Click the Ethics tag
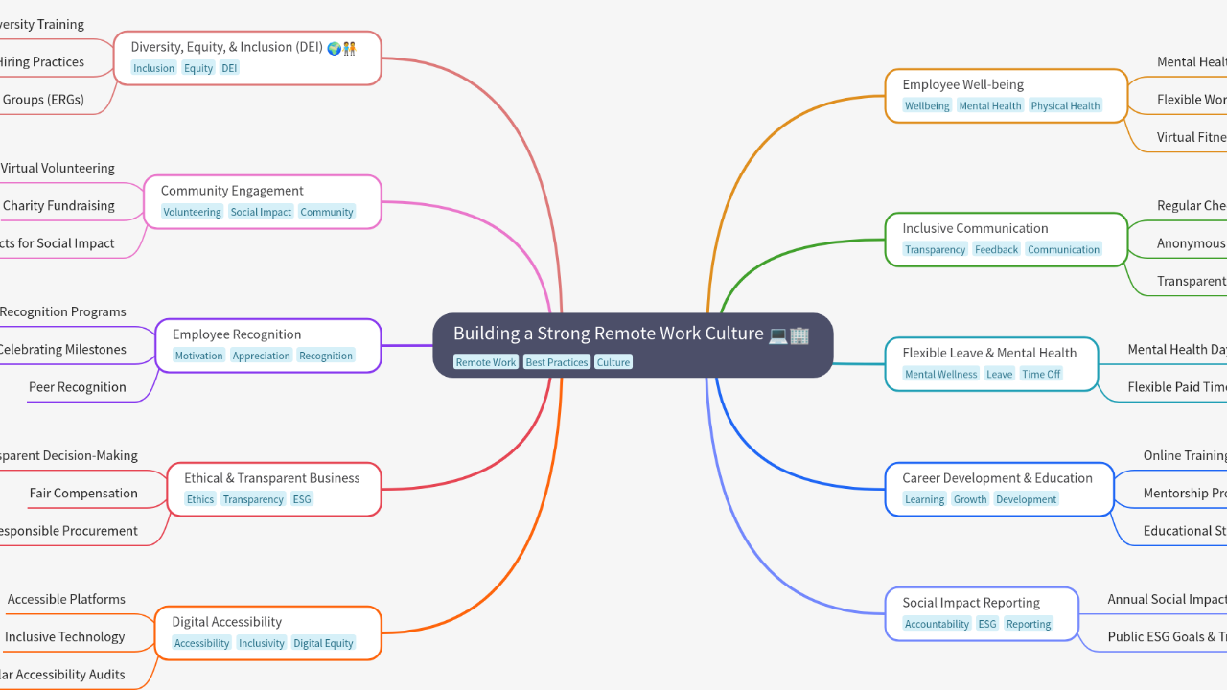Viewport: 1227px width, 690px height. point(200,499)
